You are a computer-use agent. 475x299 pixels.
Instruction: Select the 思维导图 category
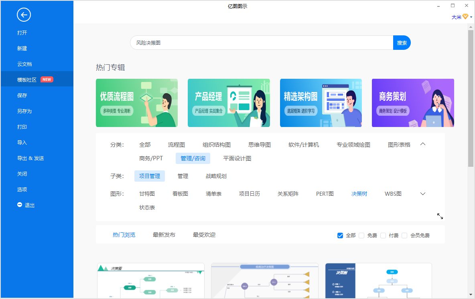click(x=260, y=145)
